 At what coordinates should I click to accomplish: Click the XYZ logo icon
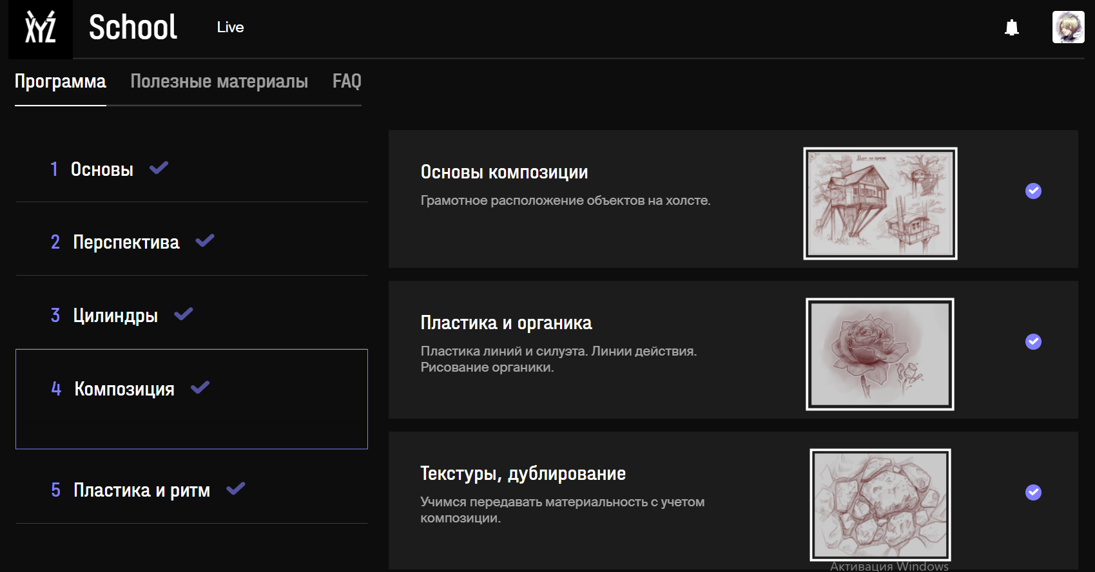(x=40, y=28)
